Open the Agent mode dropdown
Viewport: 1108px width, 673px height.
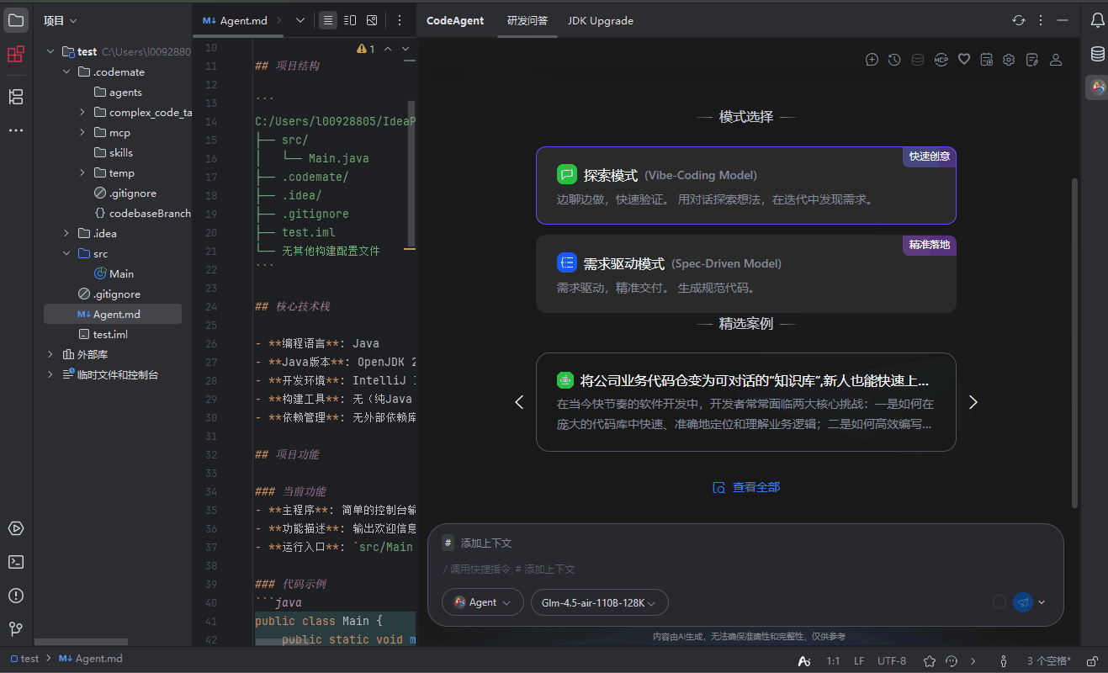(x=483, y=602)
